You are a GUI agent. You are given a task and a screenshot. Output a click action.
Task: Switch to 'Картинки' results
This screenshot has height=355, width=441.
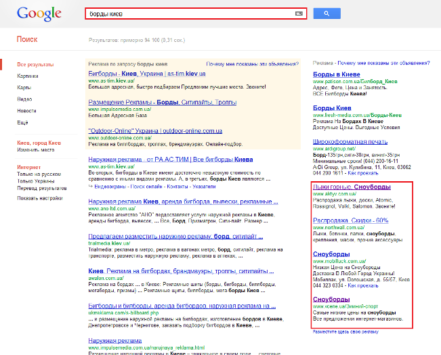point(28,76)
